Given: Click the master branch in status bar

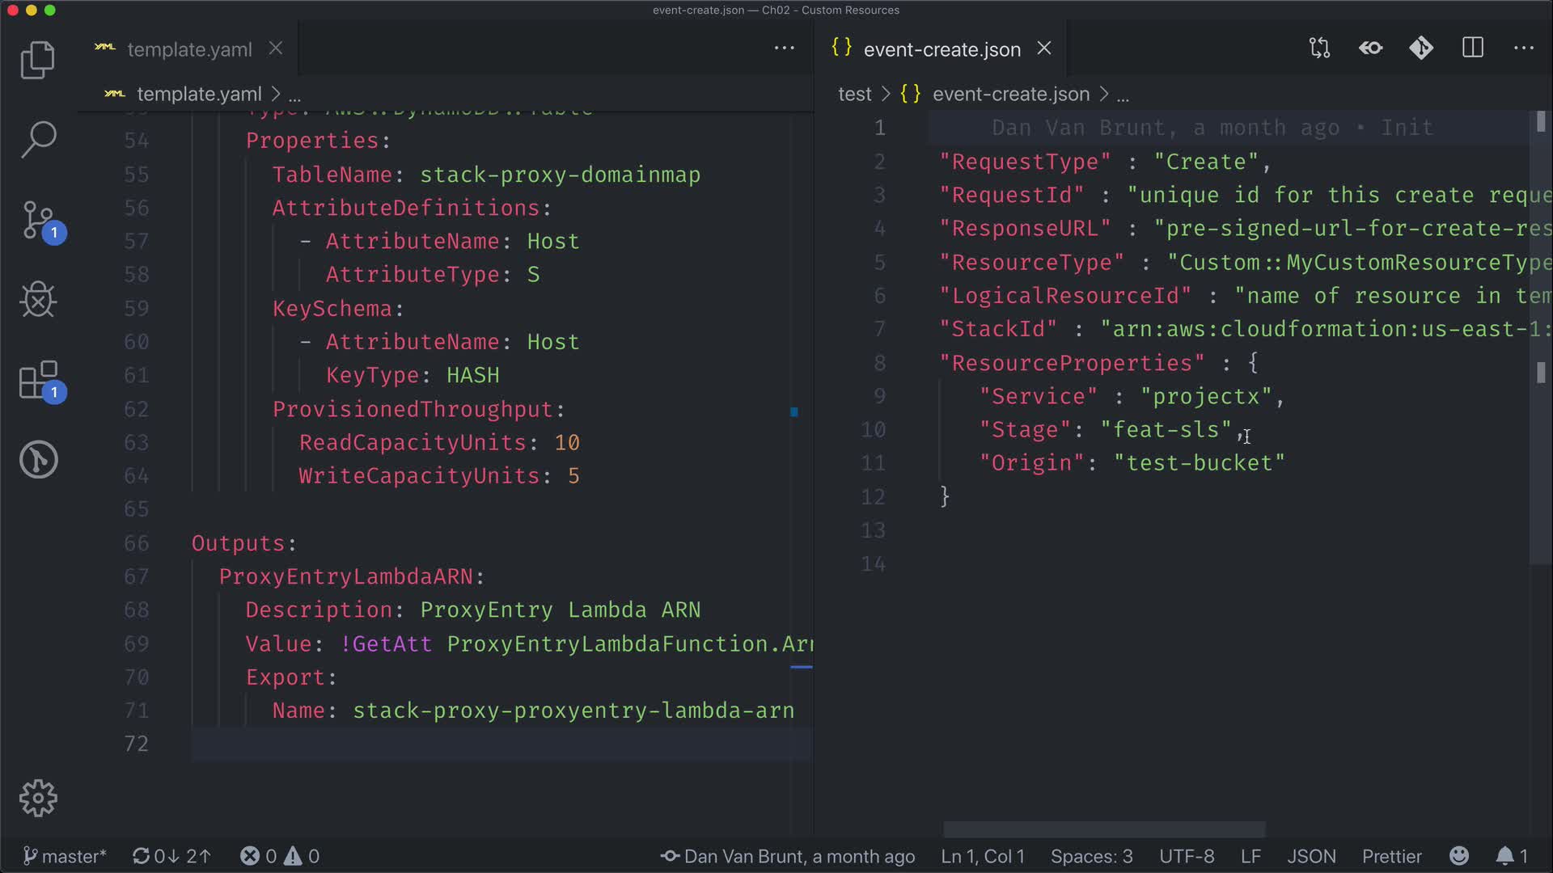Looking at the screenshot, I should click(x=65, y=856).
